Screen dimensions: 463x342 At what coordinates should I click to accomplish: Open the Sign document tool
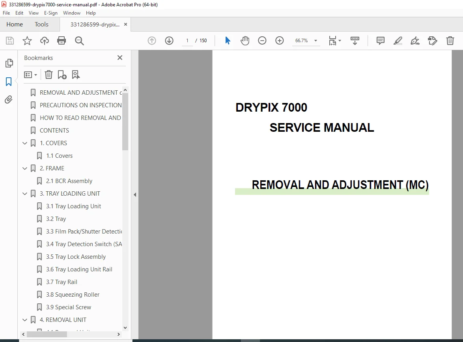pyautogui.click(x=415, y=41)
